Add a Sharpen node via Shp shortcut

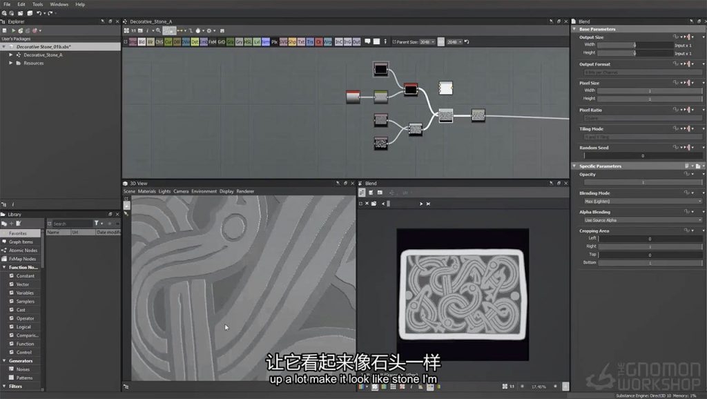point(292,42)
